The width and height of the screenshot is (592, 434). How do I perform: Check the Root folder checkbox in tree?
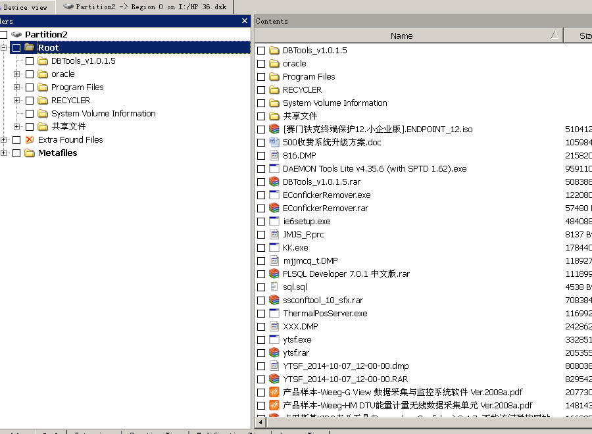coord(16,48)
